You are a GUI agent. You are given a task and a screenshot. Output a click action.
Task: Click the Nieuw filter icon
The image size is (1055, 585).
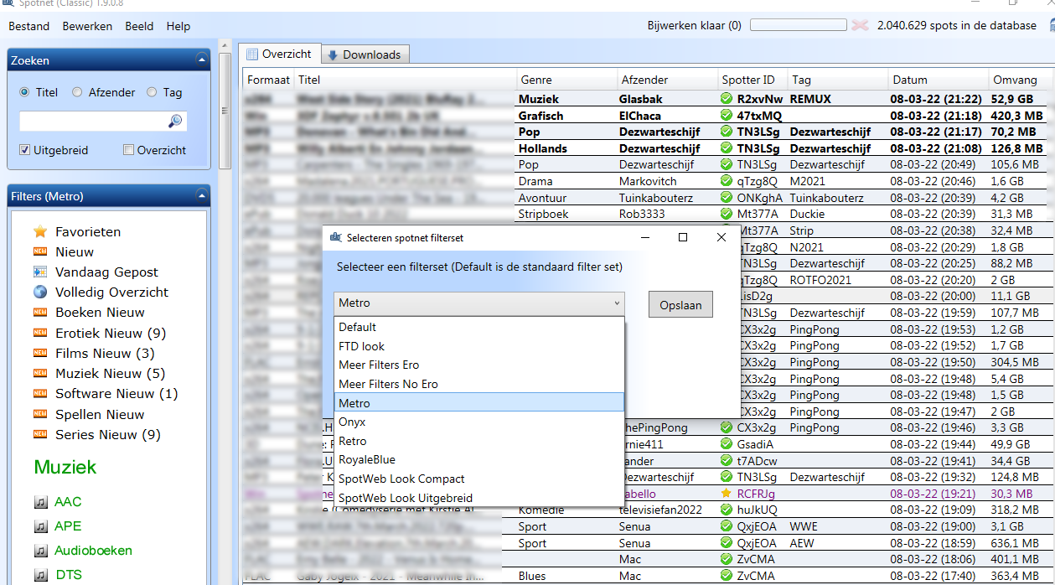(x=40, y=251)
